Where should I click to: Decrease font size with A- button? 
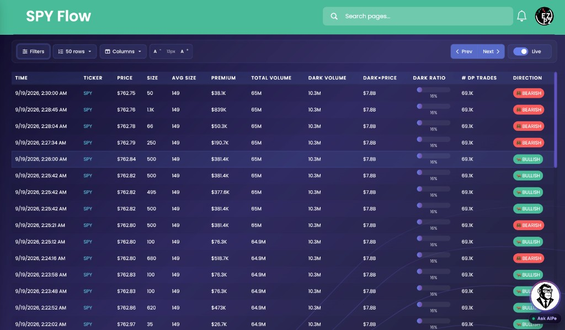[x=157, y=51]
